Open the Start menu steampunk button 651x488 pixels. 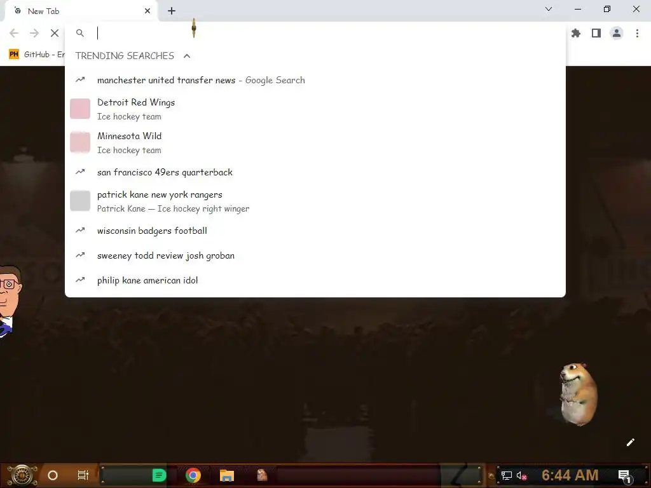(22, 475)
